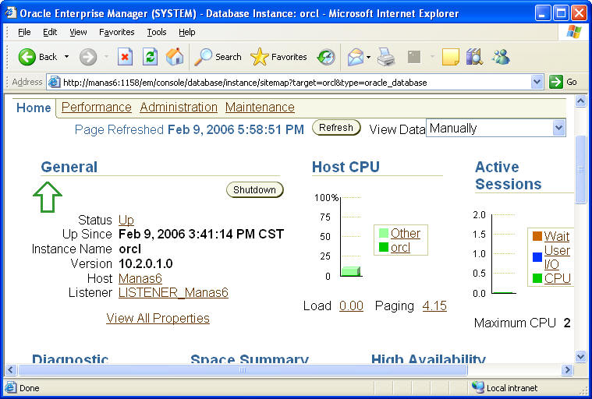Click the Load 0.00 link
Image resolution: width=592 pixels, height=399 pixels.
[351, 305]
